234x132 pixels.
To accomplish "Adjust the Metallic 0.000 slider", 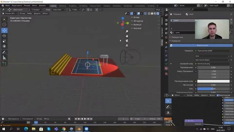I will click(213, 85).
